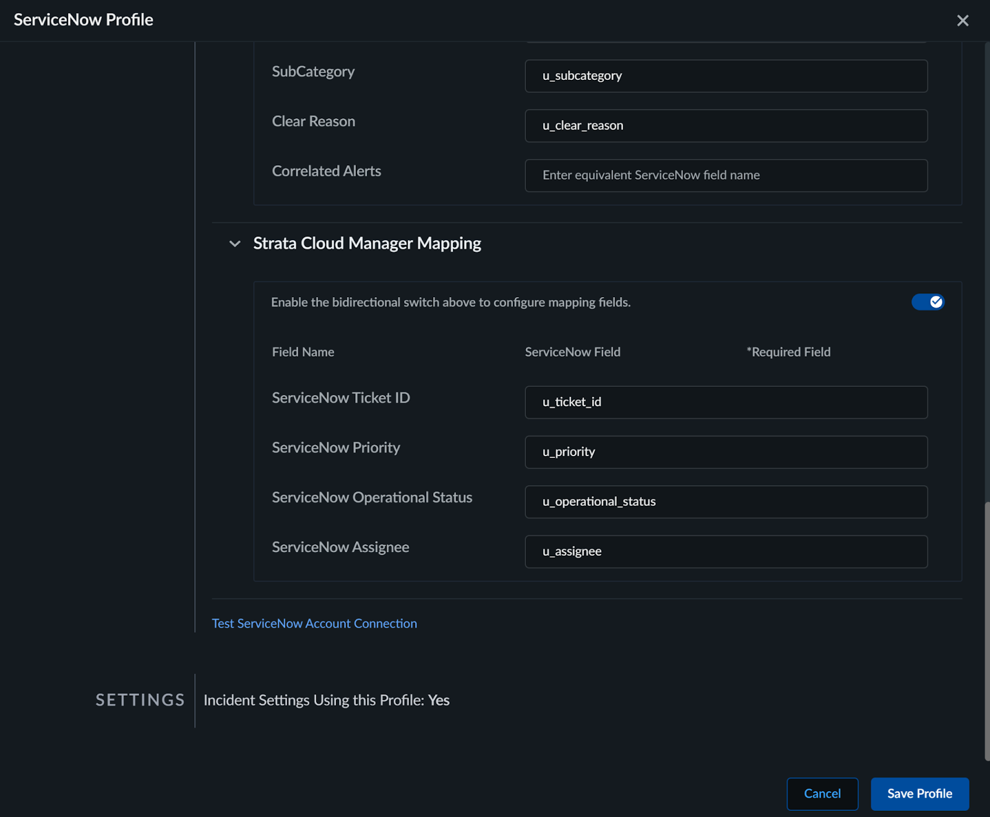Click the vertical scrollbar thumb

[986, 631]
